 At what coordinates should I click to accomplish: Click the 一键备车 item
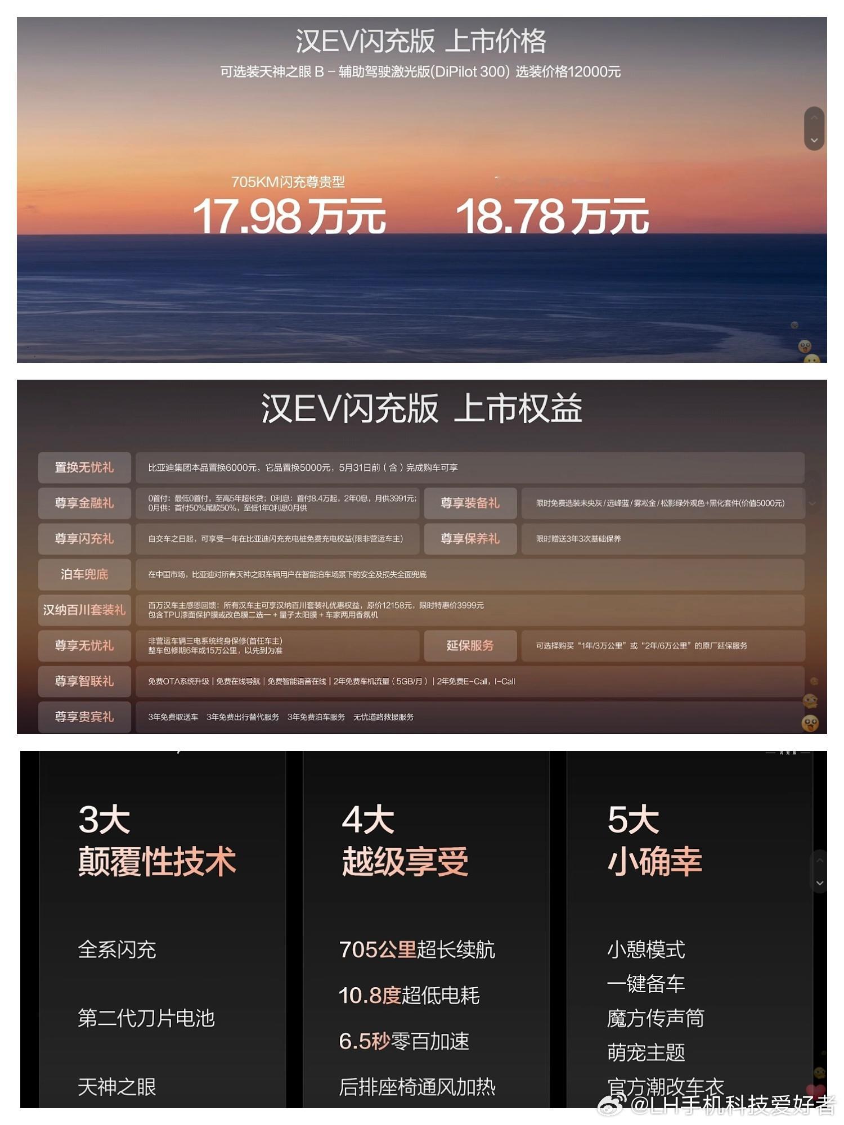pyautogui.click(x=646, y=984)
